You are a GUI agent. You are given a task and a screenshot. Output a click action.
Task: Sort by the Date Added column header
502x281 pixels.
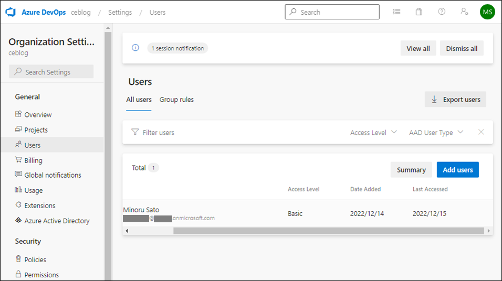pos(365,189)
